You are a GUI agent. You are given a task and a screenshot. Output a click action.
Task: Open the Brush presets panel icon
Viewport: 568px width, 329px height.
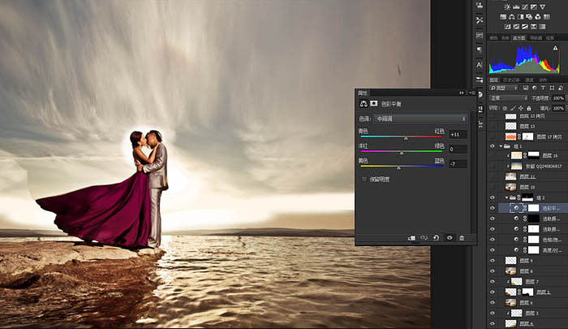click(x=480, y=80)
